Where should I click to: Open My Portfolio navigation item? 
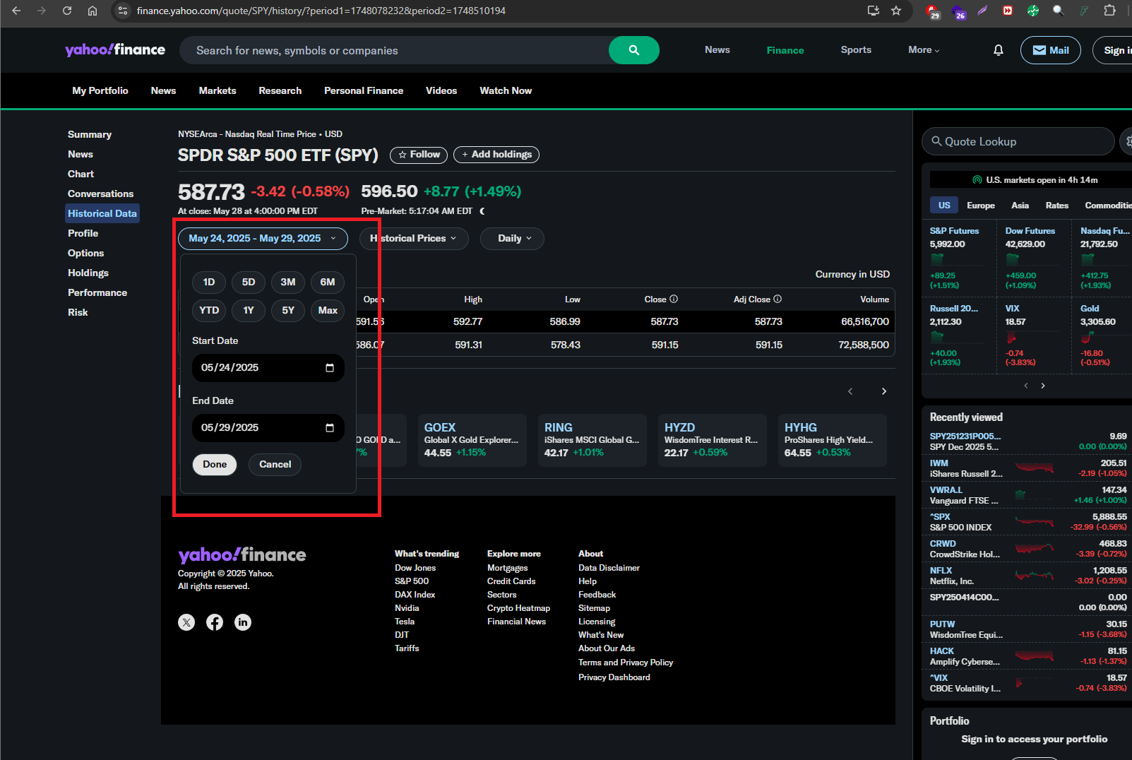[x=100, y=90]
